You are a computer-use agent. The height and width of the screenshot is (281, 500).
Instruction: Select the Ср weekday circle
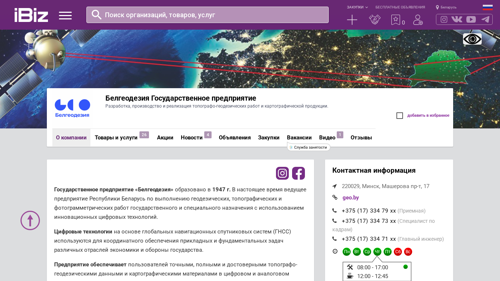click(x=367, y=252)
